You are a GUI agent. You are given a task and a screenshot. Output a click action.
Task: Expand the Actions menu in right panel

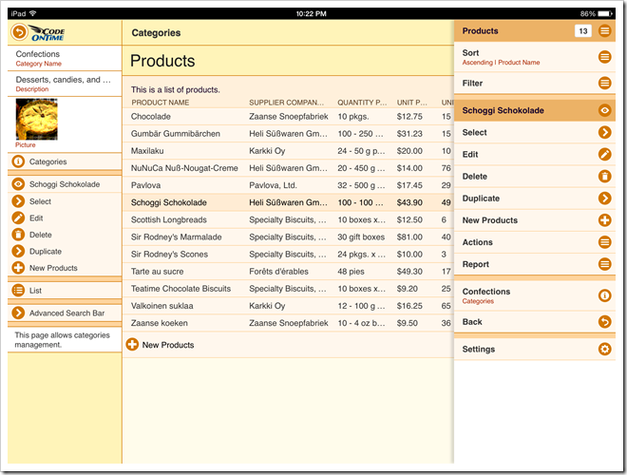[x=604, y=242]
